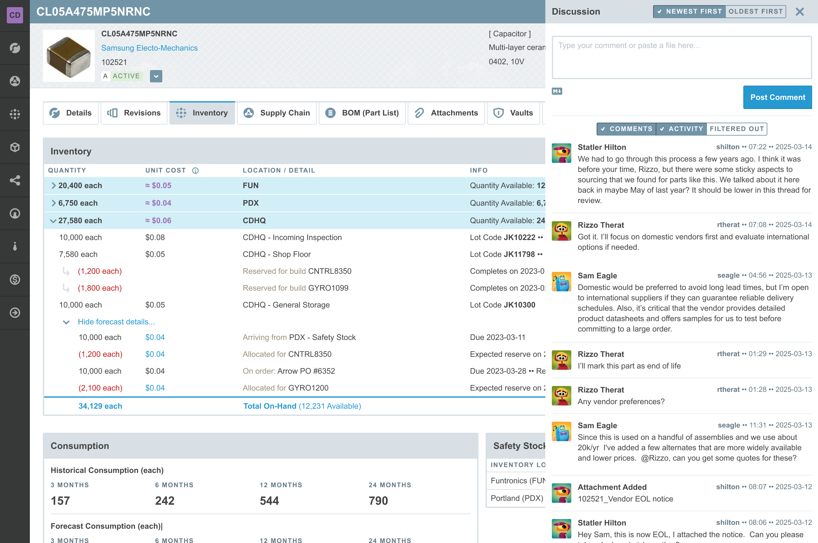
Task: Toggle the Filtered Out option
Action: click(737, 129)
